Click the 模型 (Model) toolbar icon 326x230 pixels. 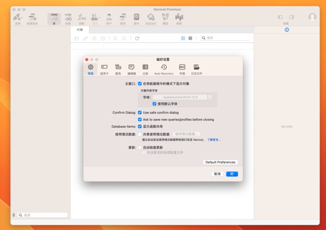165,18
